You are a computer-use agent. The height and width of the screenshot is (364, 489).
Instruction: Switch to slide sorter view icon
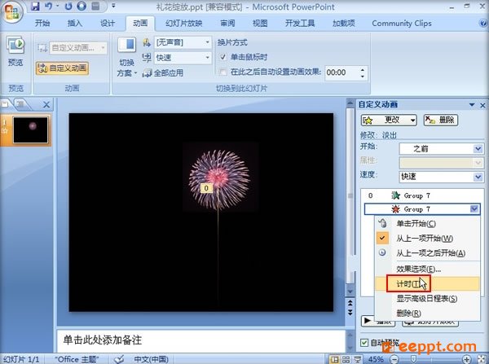[x=346, y=359]
